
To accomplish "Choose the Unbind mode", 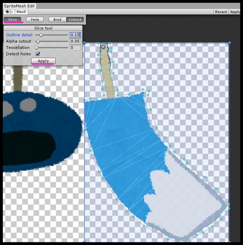I will point(75,20).
